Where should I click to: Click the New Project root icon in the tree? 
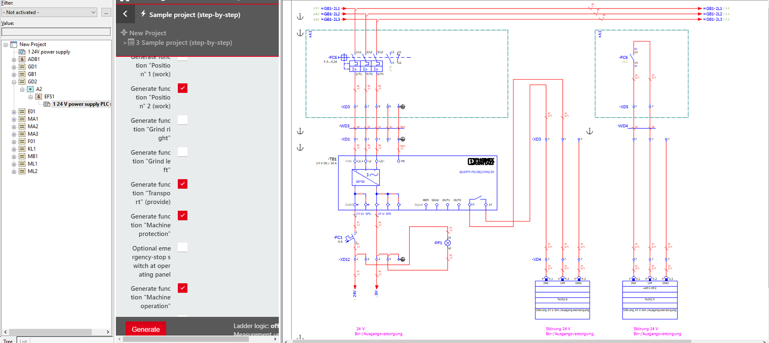[x=14, y=44]
